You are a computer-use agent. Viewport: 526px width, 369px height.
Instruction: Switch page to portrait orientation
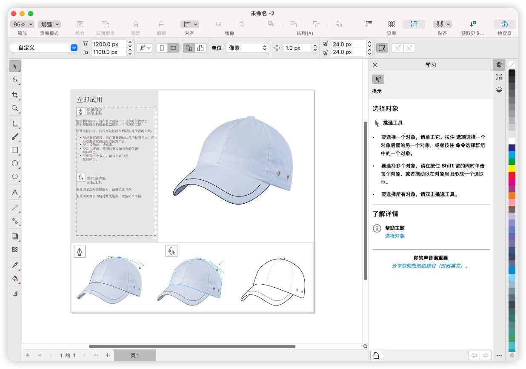point(162,48)
